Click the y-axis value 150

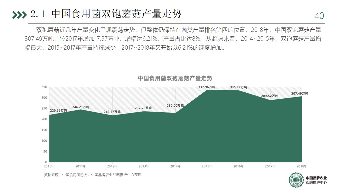[45, 130]
